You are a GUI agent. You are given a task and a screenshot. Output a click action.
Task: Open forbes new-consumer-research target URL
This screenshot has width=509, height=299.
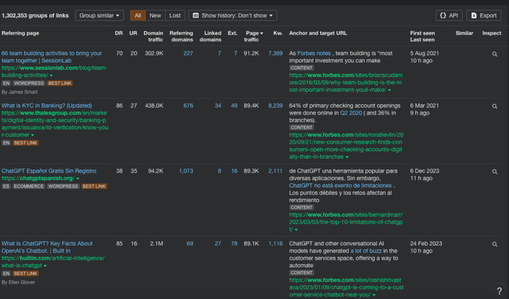coord(346,146)
